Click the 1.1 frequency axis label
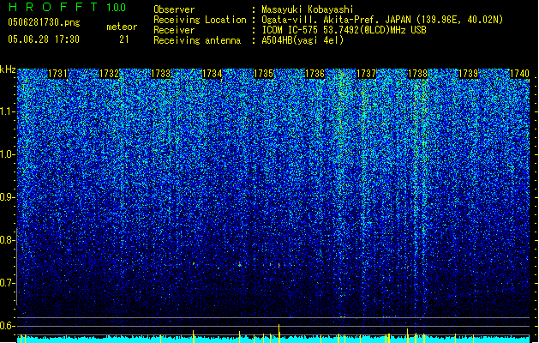The image size is (539, 343). tap(8, 111)
